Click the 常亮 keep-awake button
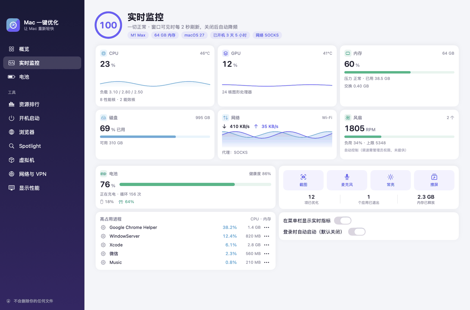 click(x=391, y=180)
